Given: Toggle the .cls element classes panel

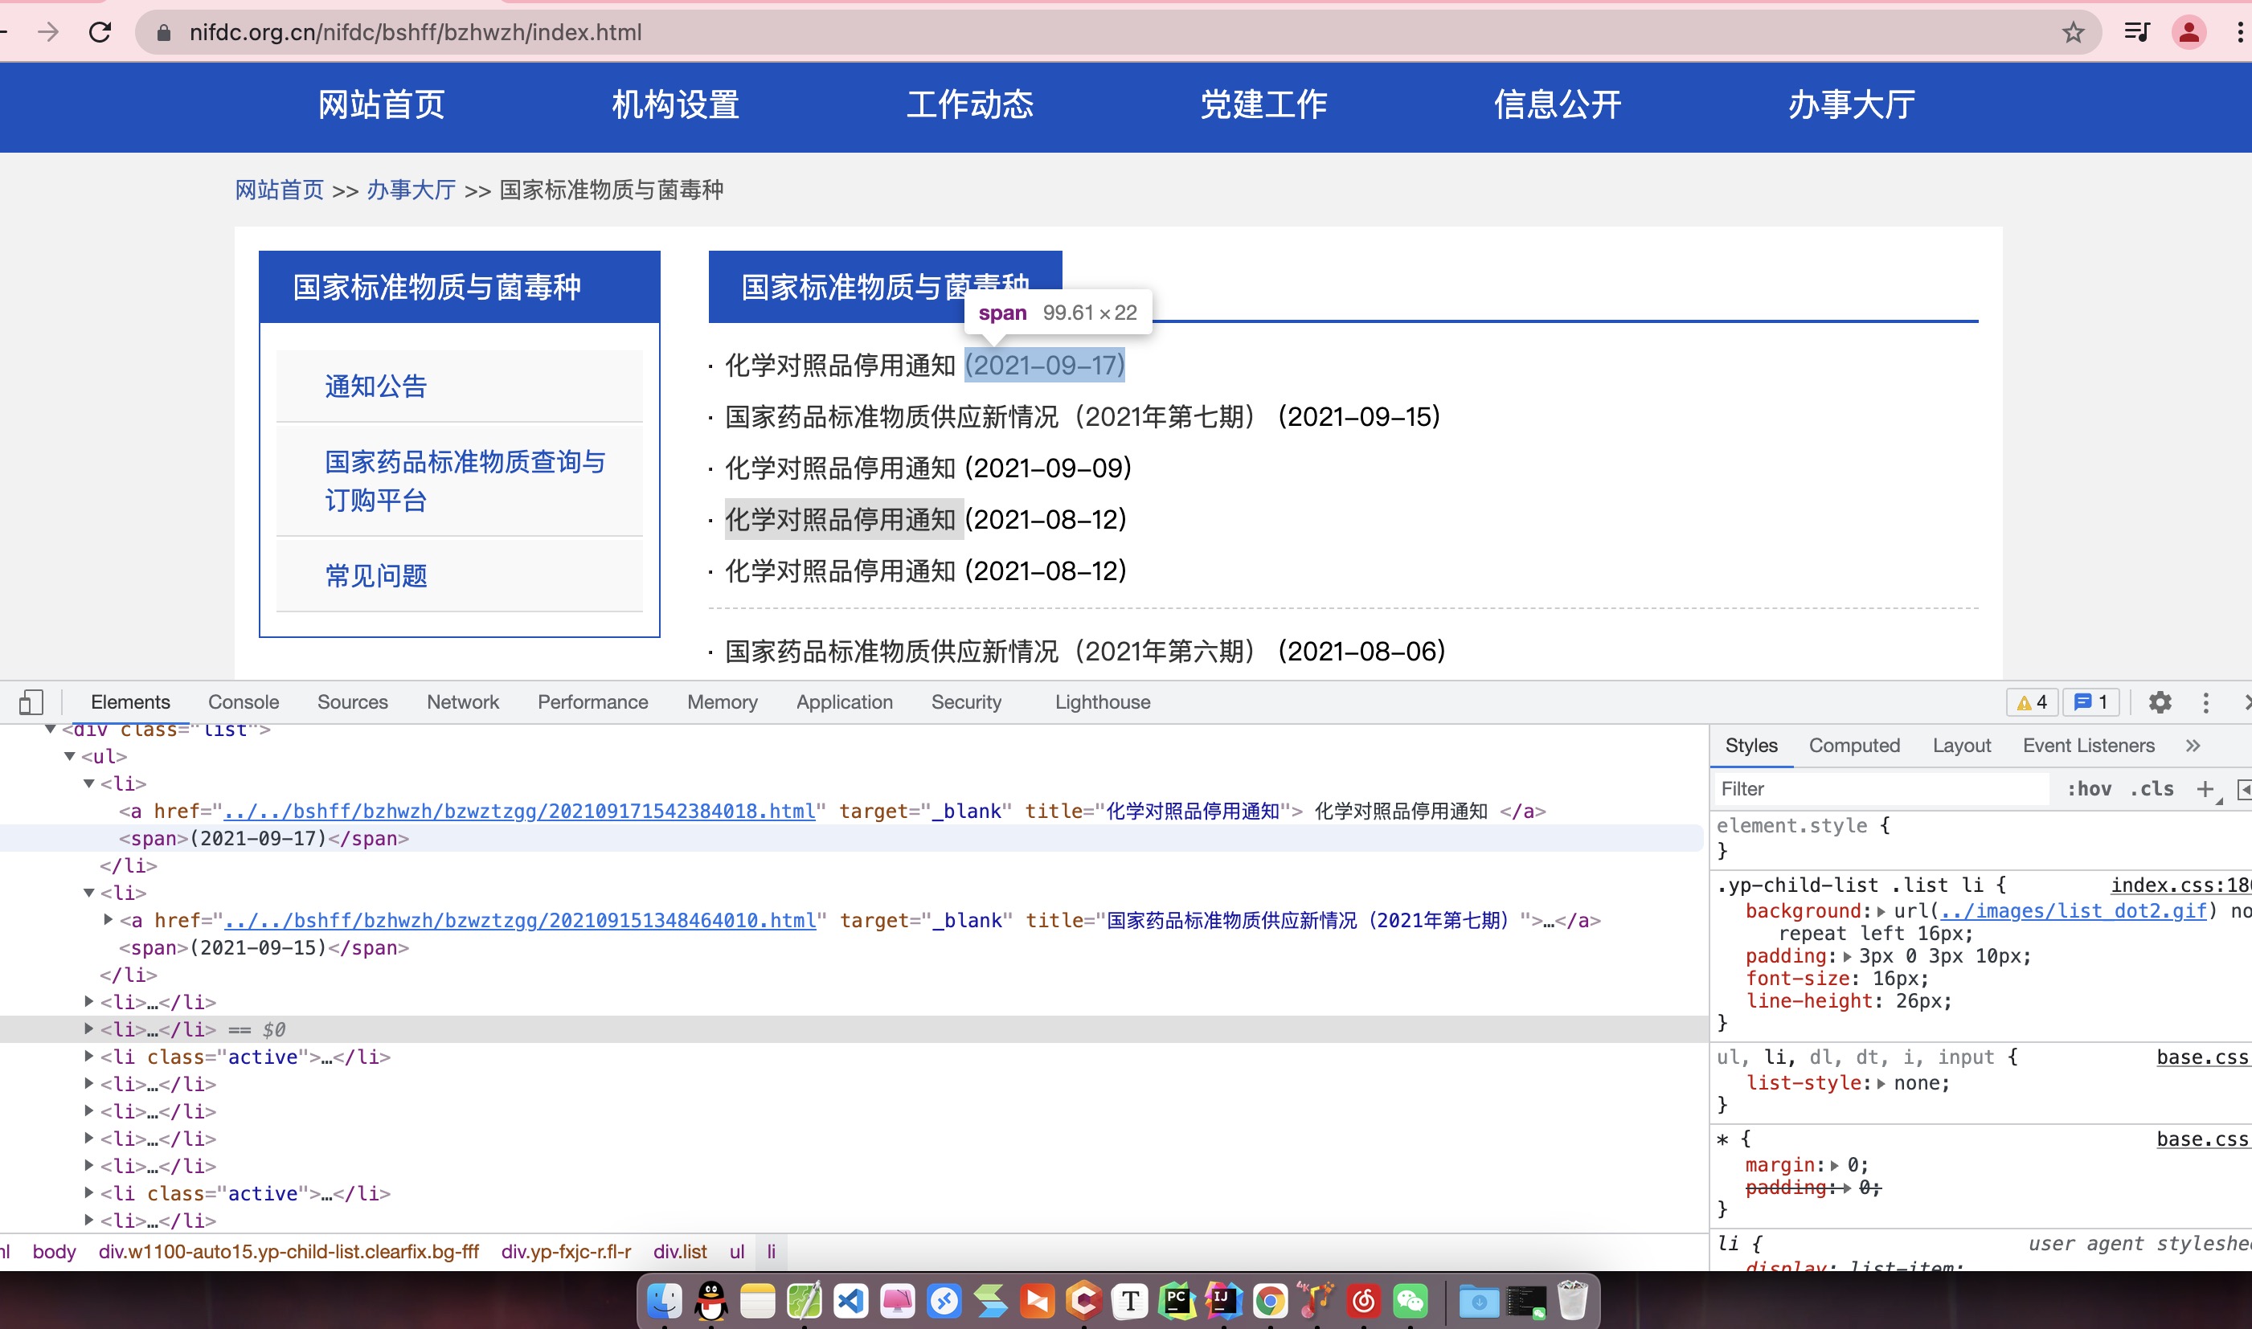Looking at the screenshot, I should pos(2152,788).
